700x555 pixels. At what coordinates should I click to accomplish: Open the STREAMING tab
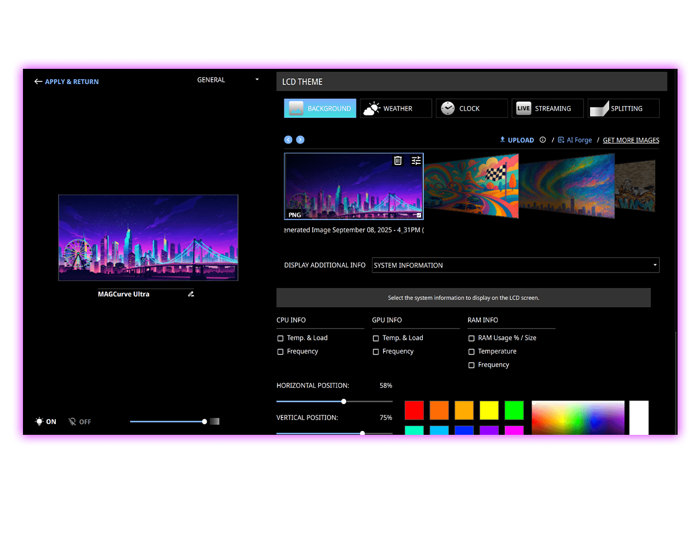pyautogui.click(x=547, y=108)
